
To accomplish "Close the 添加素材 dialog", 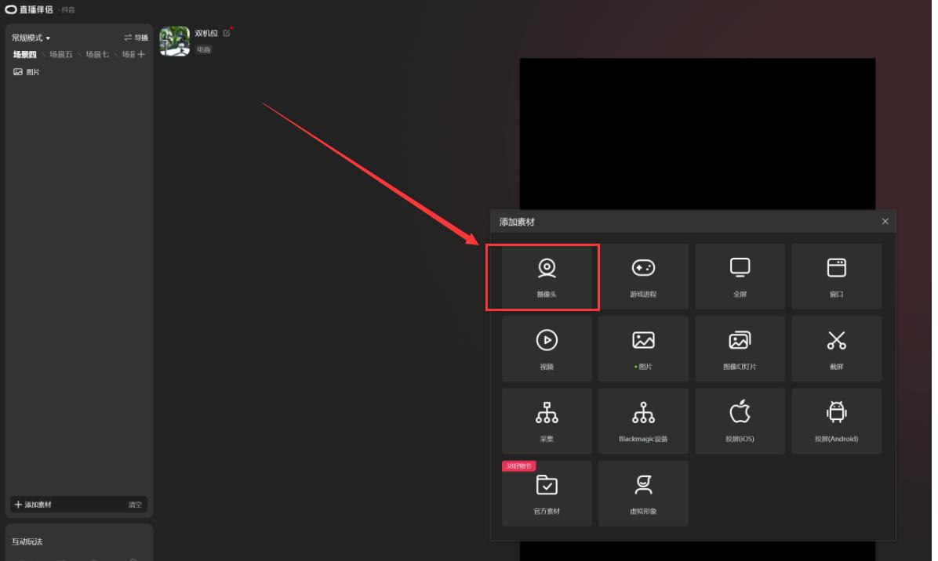I will 885,222.
